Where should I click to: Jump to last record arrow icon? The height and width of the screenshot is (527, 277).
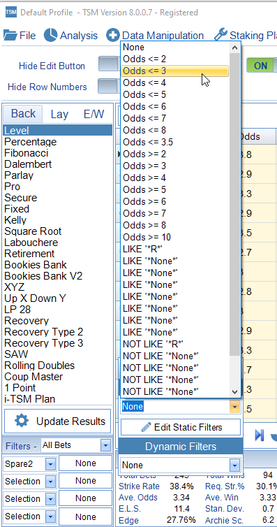click(260, 435)
